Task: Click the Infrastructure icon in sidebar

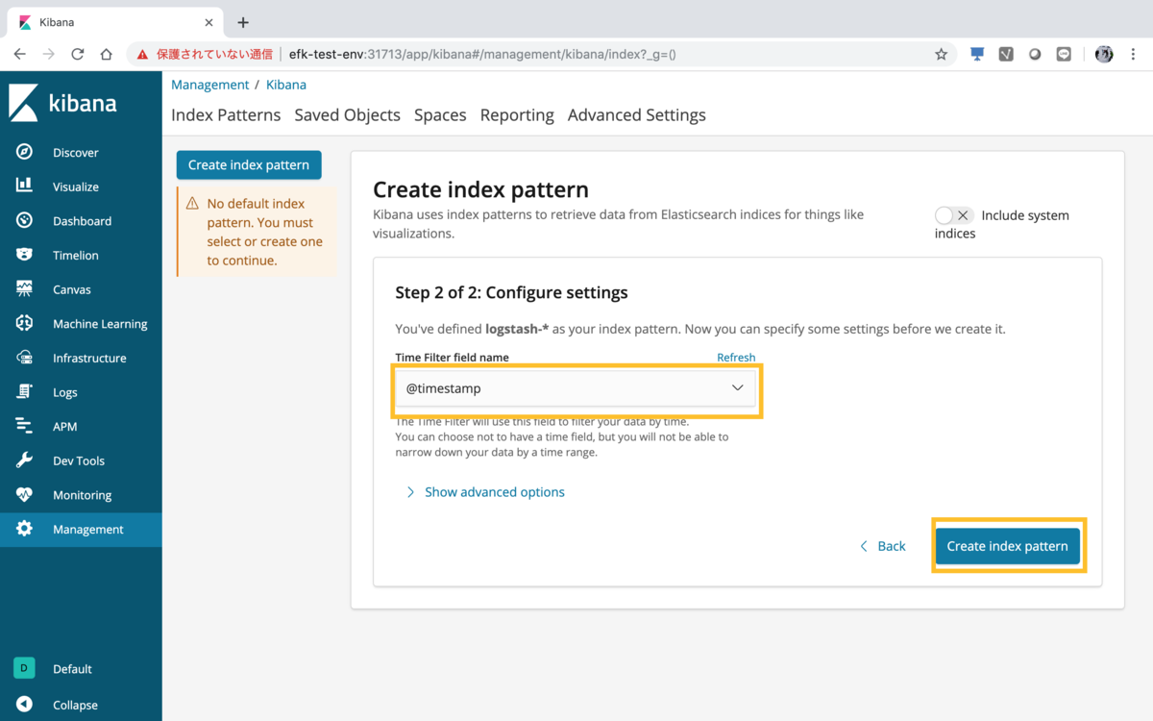Action: click(24, 358)
